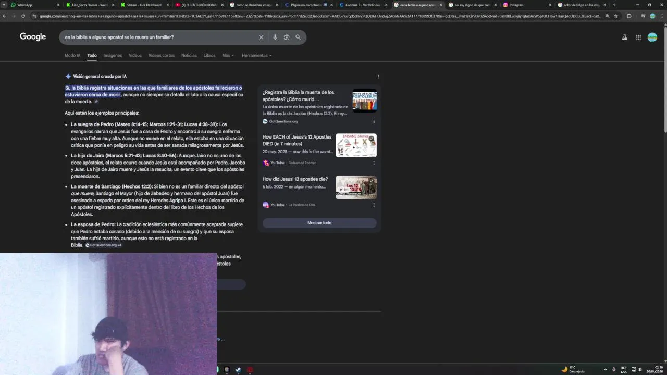The width and height of the screenshot is (667, 375).
Task: Open volume control in system tray
Action: tap(640, 370)
